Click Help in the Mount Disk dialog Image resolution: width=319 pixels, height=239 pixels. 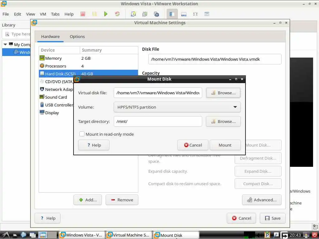click(93, 145)
